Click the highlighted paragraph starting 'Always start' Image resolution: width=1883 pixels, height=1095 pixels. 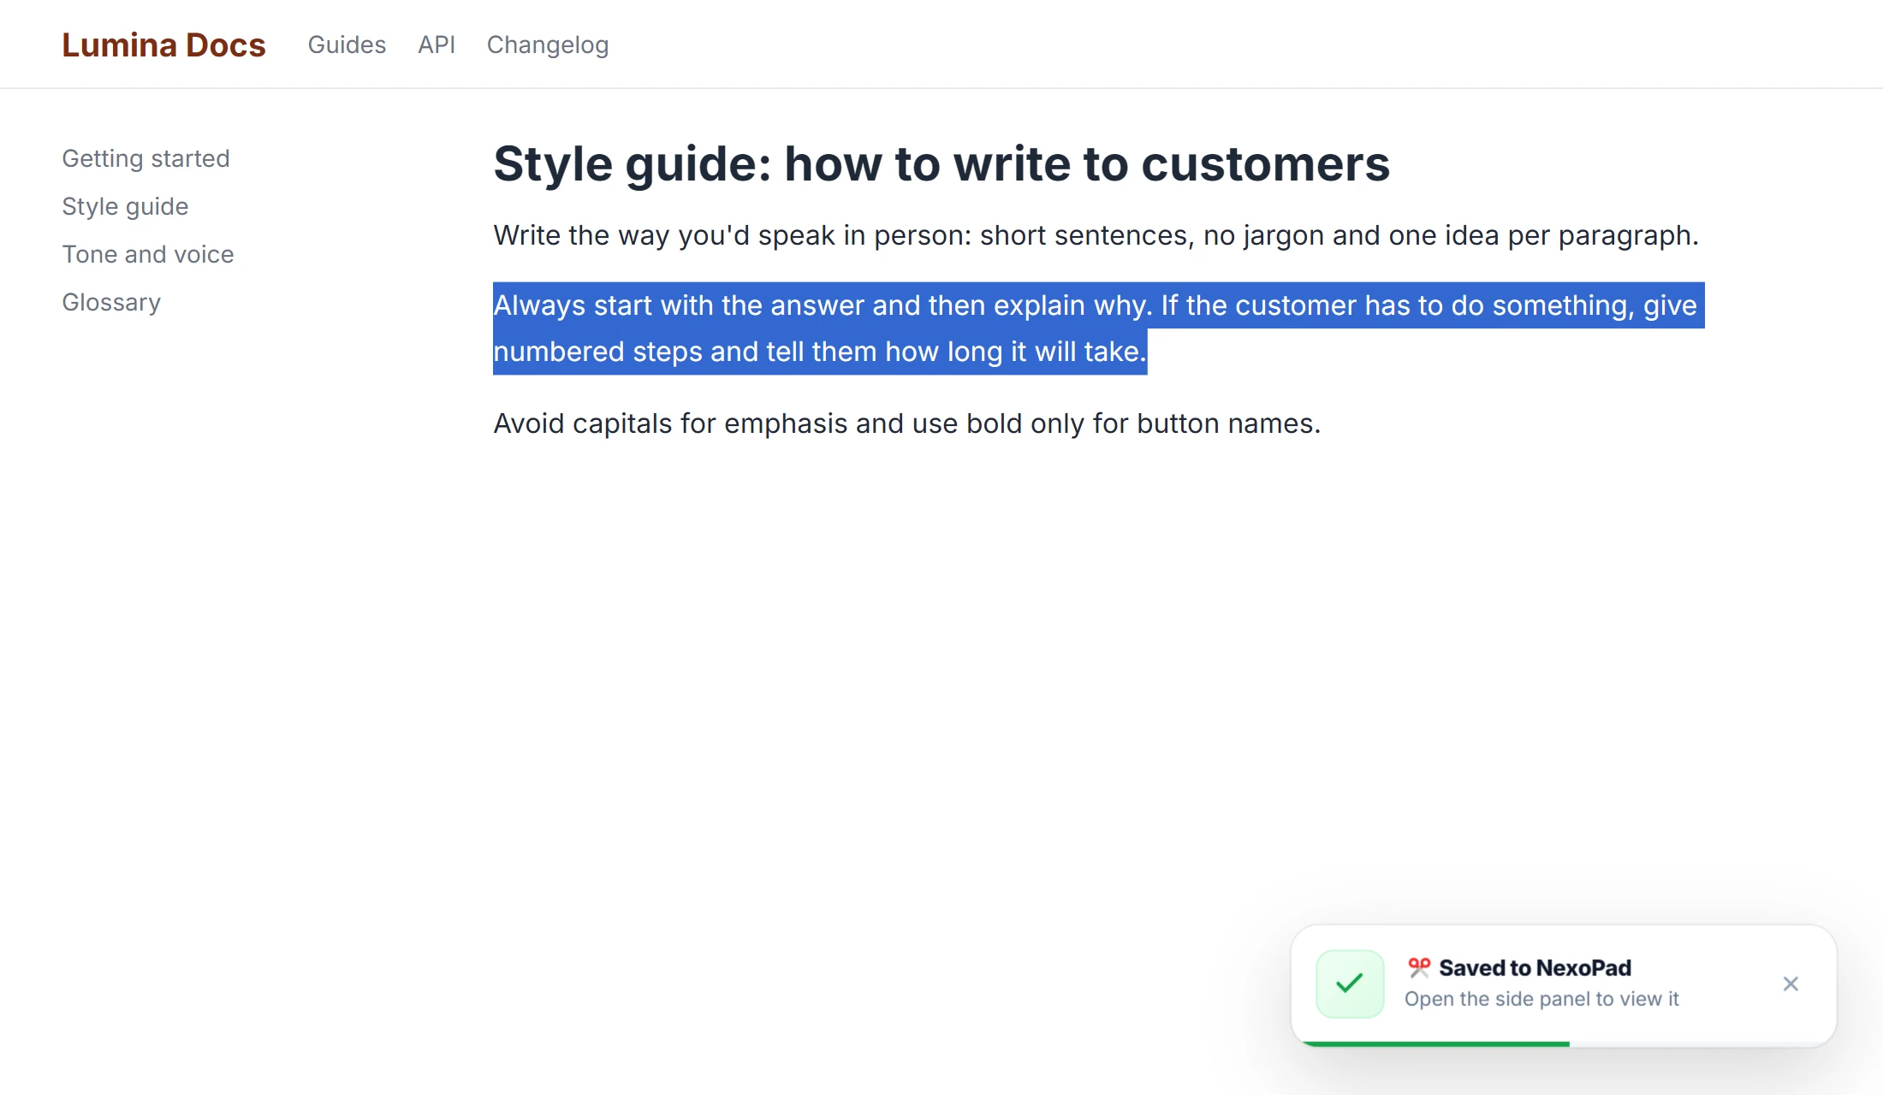point(1099,328)
